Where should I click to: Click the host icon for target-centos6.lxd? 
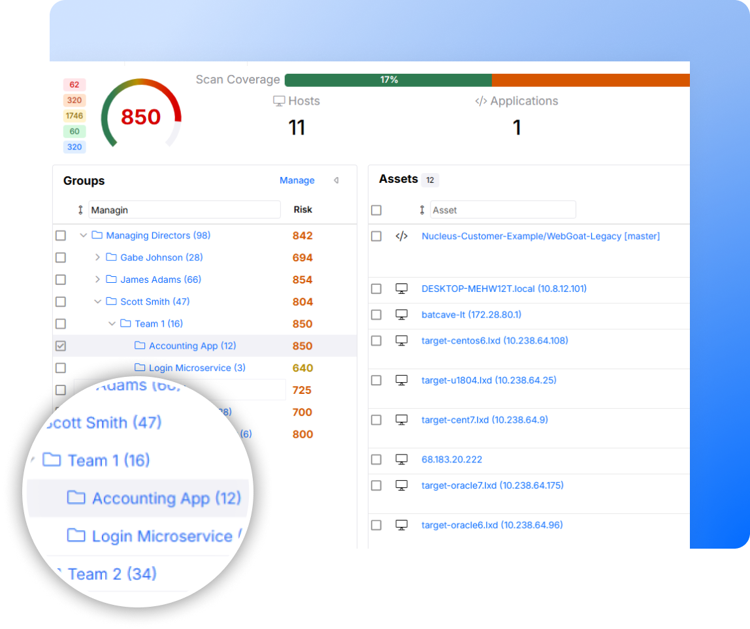tap(401, 340)
